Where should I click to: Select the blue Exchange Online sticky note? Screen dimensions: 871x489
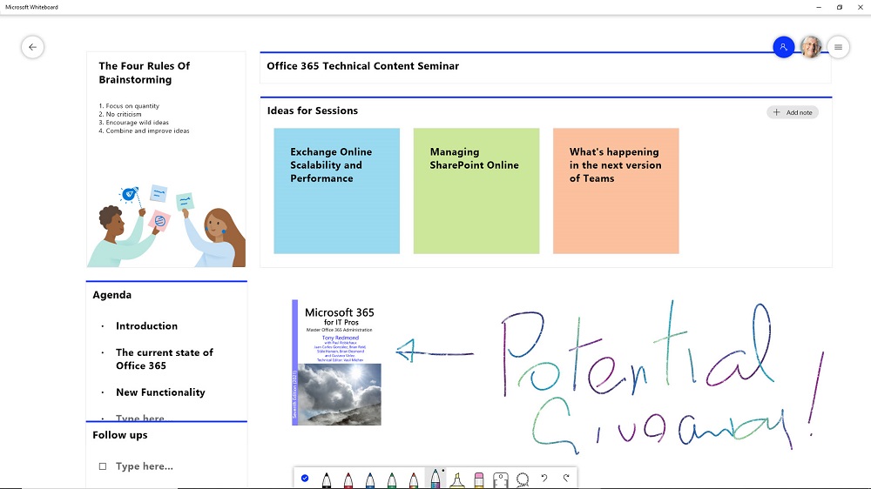(336, 191)
